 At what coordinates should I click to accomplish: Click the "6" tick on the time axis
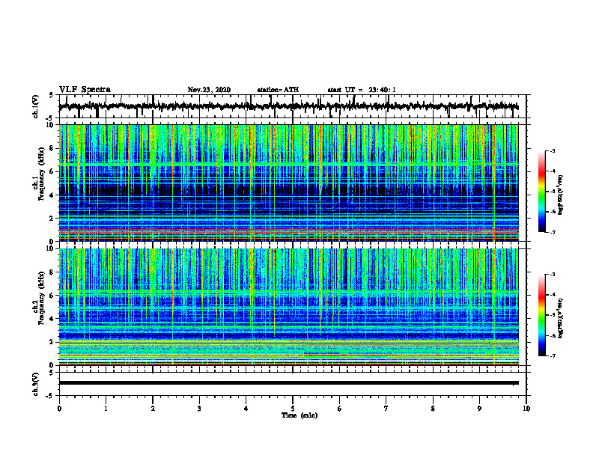[339, 409]
